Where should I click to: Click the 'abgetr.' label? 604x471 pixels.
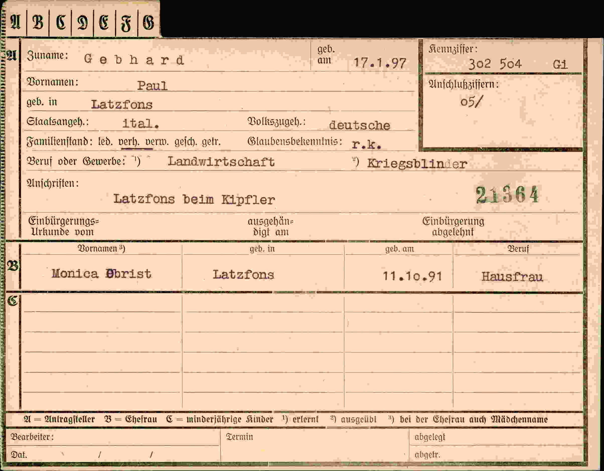coord(427,455)
